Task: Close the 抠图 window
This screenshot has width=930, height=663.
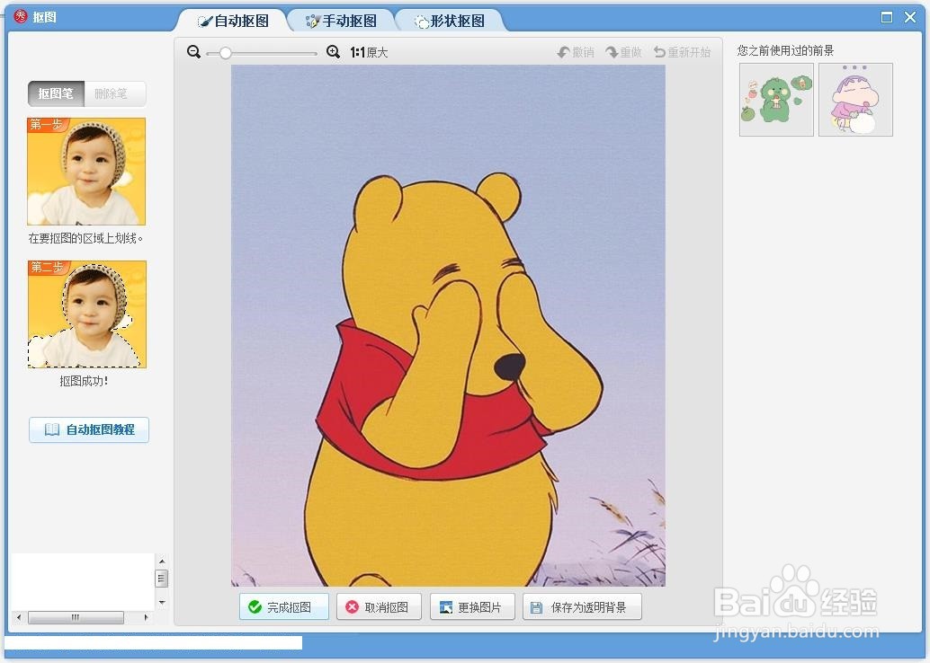Action: pyautogui.click(x=910, y=17)
